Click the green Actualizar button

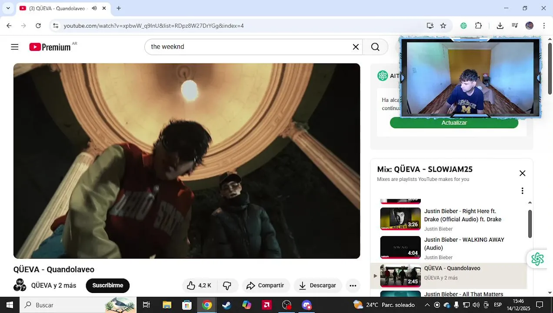pyautogui.click(x=454, y=123)
